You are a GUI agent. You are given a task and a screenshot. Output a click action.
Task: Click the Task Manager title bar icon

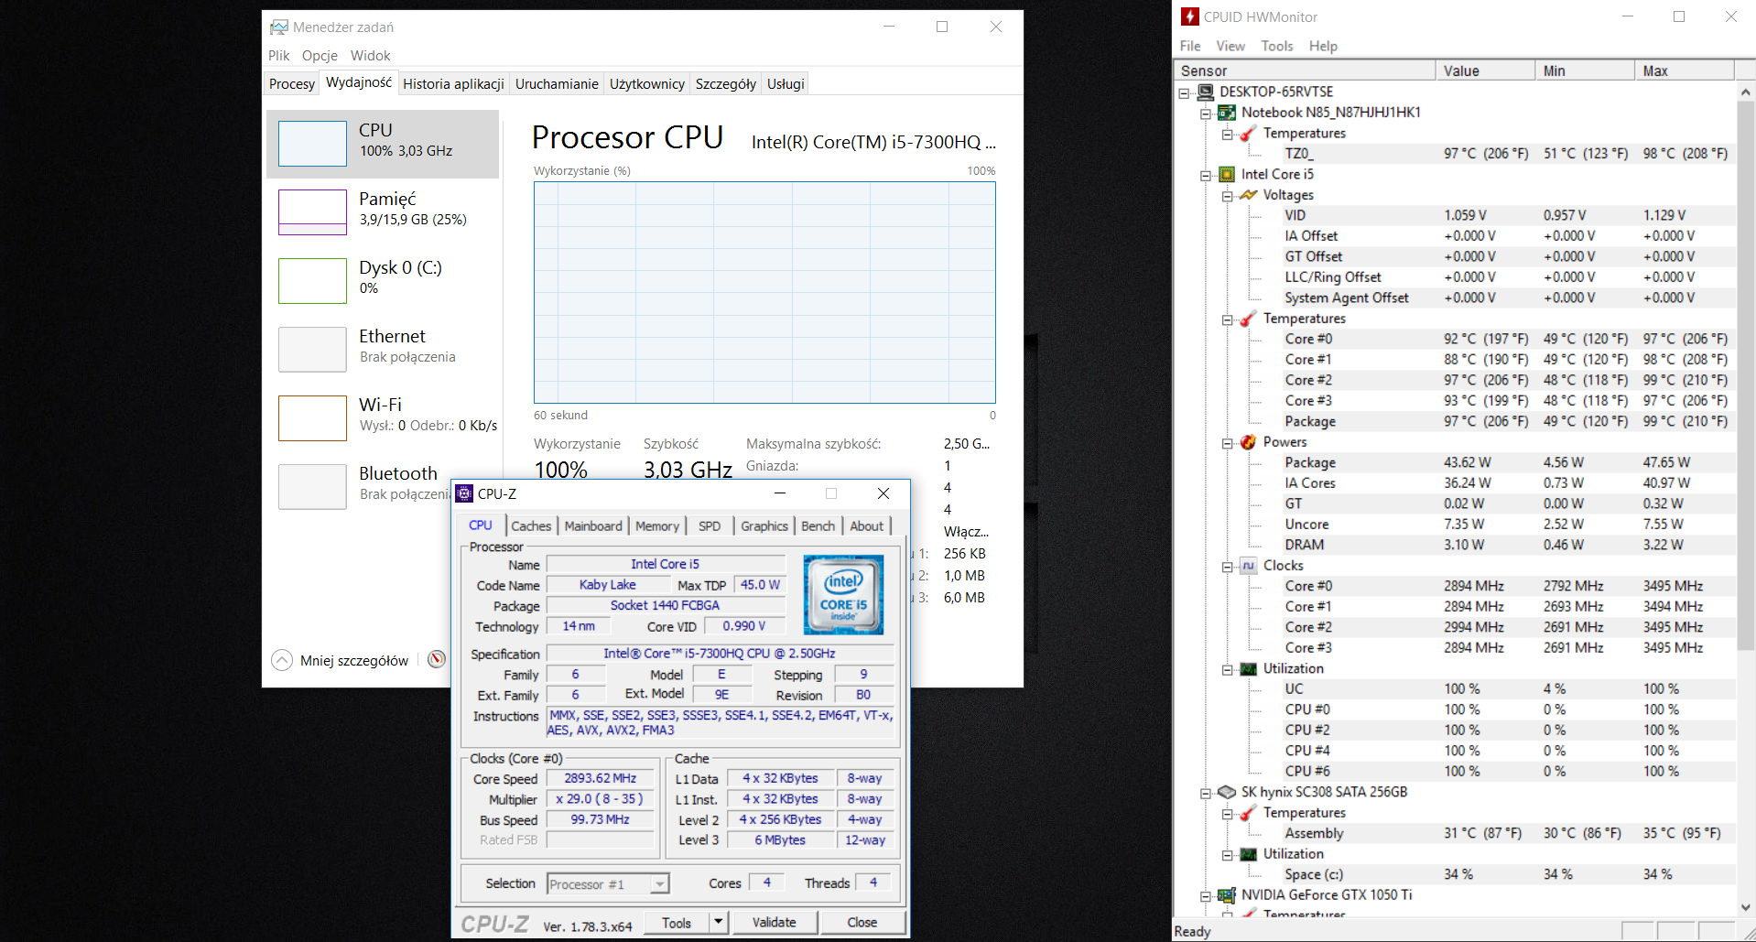(x=279, y=27)
